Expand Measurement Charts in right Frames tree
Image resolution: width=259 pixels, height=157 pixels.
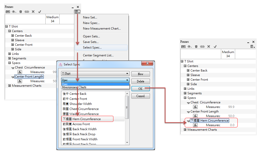point(185,130)
